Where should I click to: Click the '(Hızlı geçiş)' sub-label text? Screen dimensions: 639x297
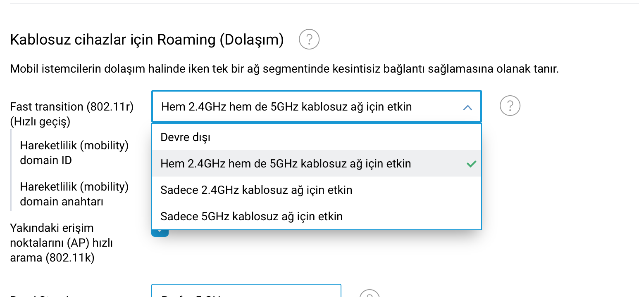point(40,122)
